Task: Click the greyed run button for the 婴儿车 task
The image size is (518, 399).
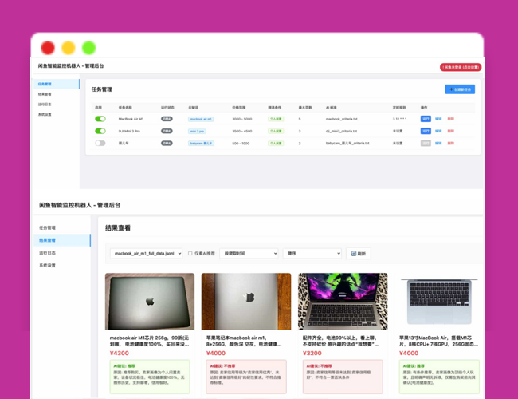Action: 426,143
